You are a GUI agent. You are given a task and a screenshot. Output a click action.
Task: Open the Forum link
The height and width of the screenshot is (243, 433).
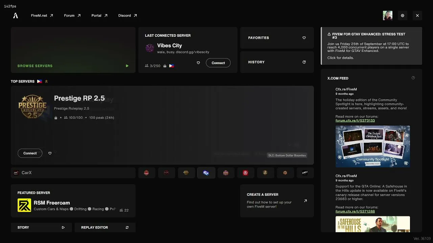point(72,16)
